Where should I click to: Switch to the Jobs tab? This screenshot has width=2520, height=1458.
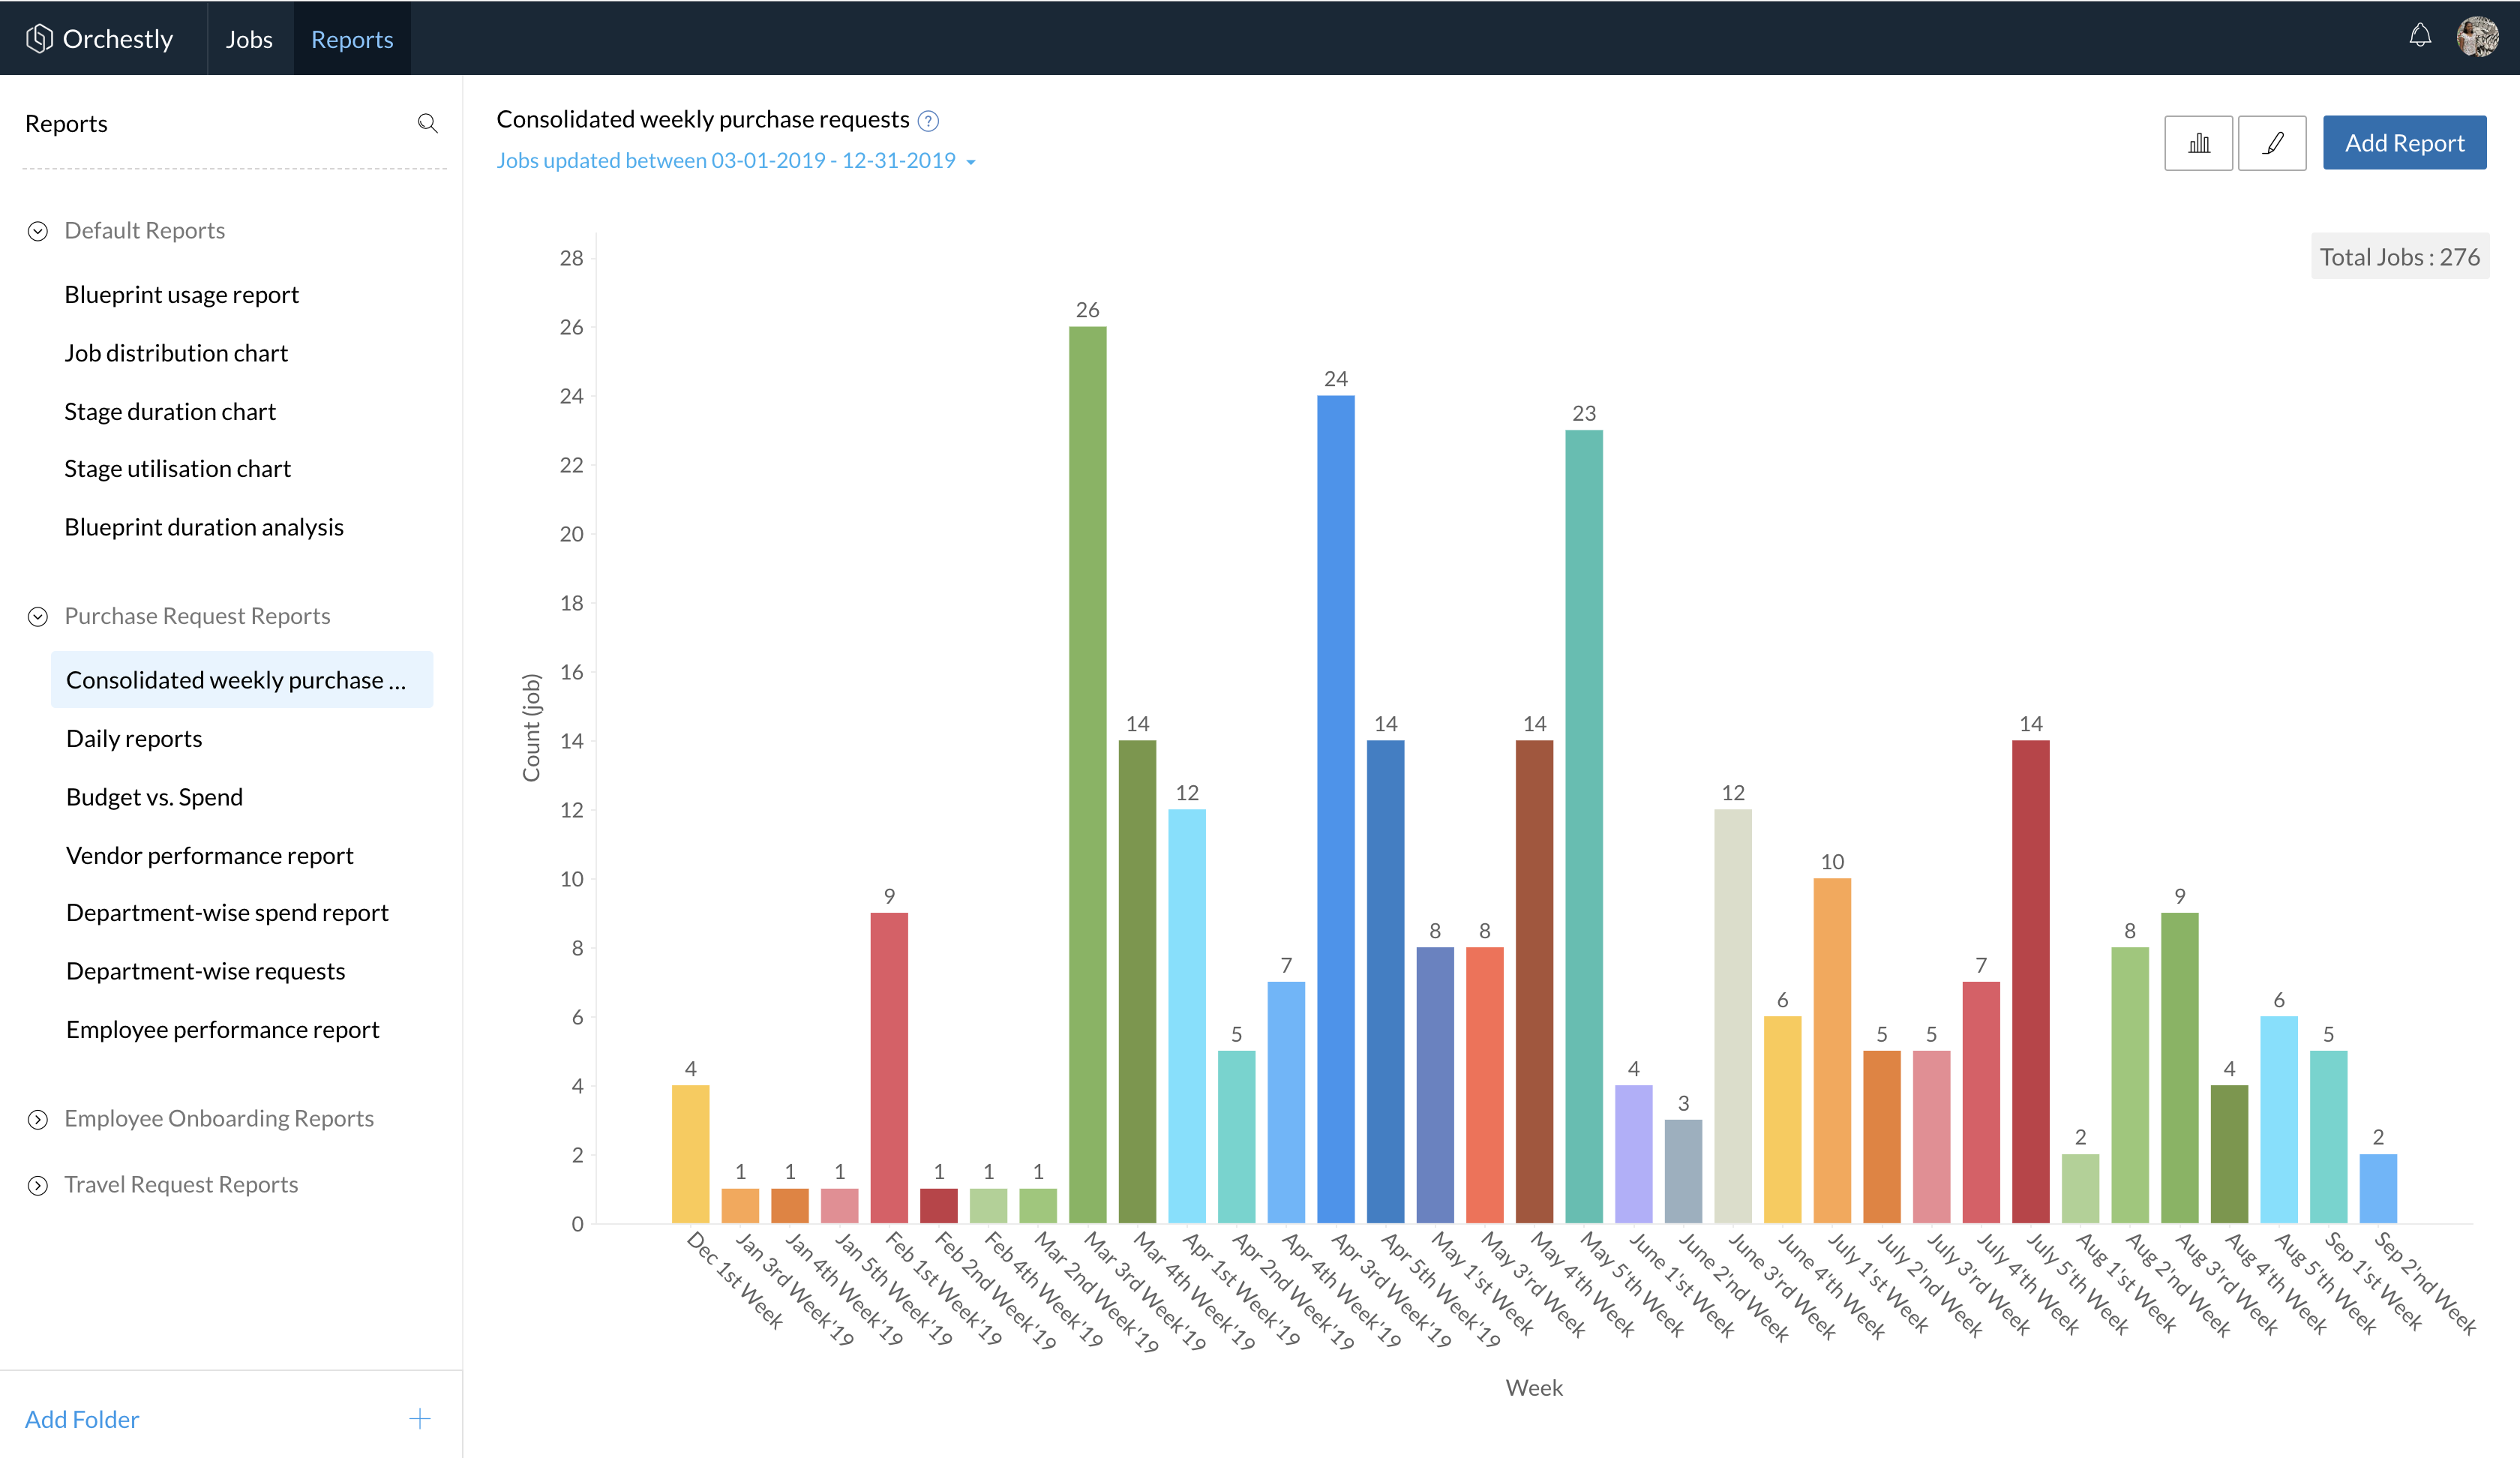tap(249, 39)
